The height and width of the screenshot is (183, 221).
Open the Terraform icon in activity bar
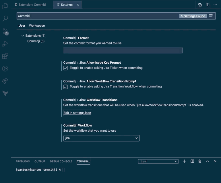click(5, 93)
